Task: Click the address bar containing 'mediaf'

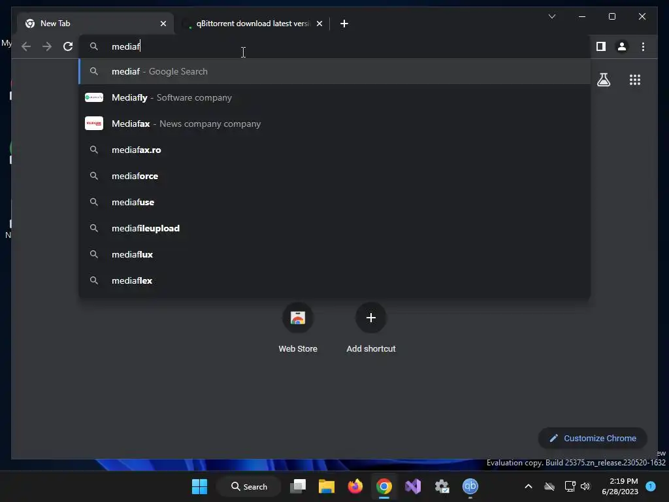Action: point(335,46)
